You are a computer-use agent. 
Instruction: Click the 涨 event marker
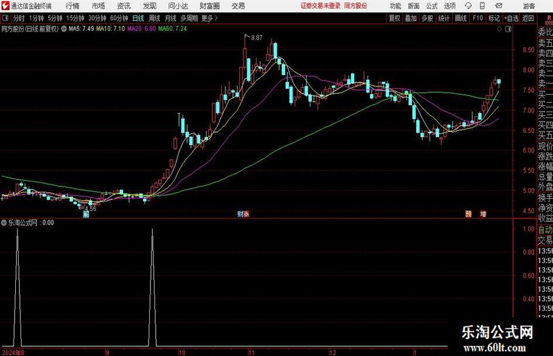[246, 214]
